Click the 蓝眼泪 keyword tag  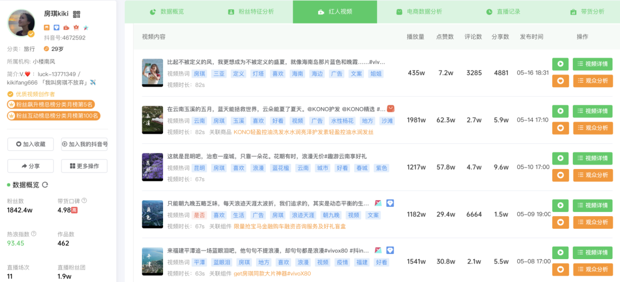(x=222, y=263)
